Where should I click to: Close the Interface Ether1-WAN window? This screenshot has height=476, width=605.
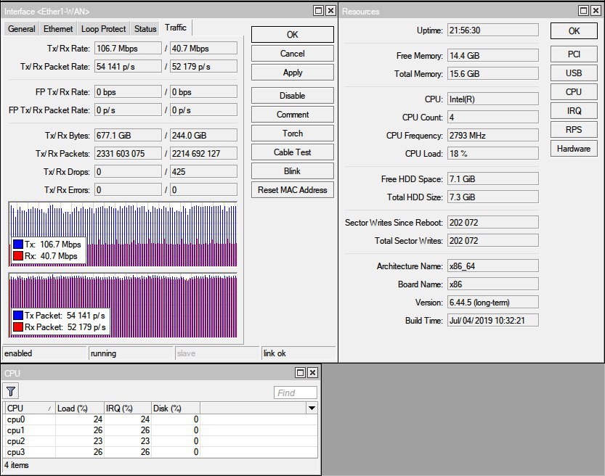click(x=330, y=11)
